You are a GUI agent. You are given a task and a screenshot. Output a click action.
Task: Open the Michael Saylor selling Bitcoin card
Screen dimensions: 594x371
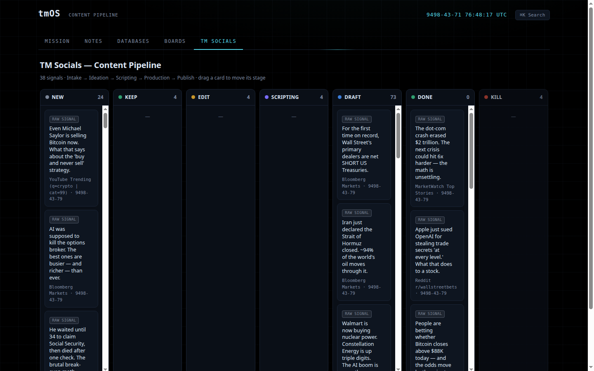[71, 158]
